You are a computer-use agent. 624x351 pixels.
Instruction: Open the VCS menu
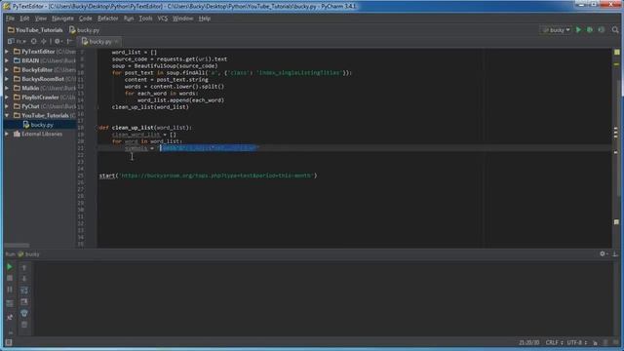pyautogui.click(x=163, y=19)
